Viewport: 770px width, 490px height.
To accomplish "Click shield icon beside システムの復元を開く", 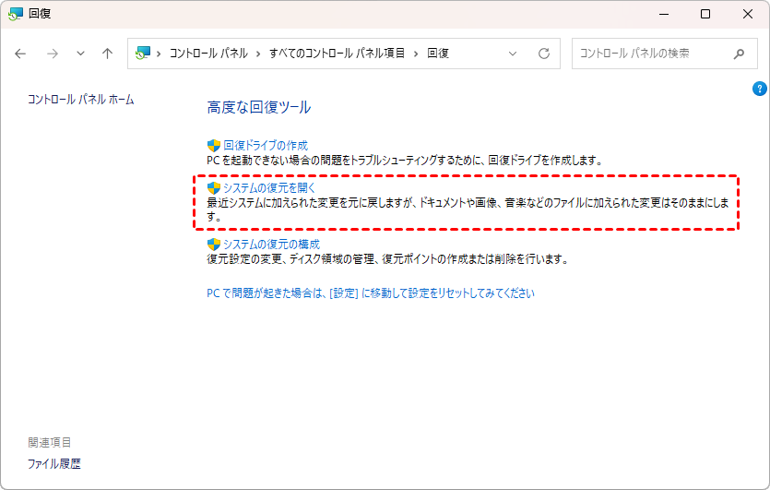I will (214, 187).
